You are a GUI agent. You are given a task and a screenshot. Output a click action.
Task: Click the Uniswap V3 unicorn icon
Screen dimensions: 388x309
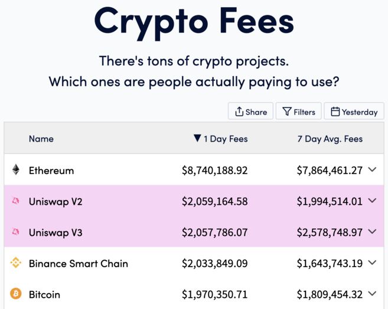click(x=16, y=232)
